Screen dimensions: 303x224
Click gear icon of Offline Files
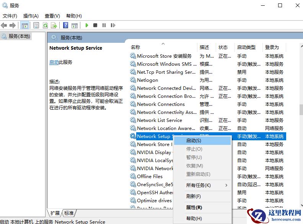point(133,176)
